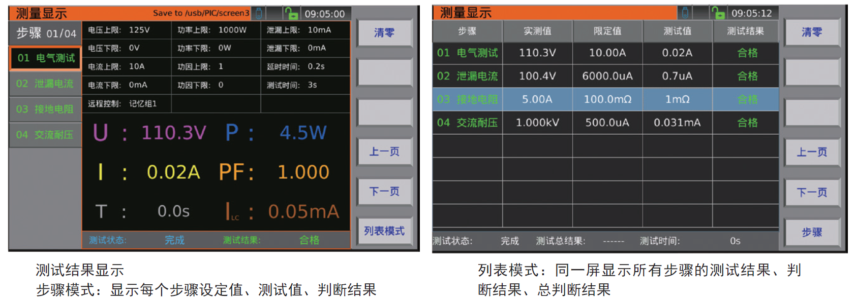Select step 02 泄漏电流 in left sidebar
The image size is (856, 301).
45,84
